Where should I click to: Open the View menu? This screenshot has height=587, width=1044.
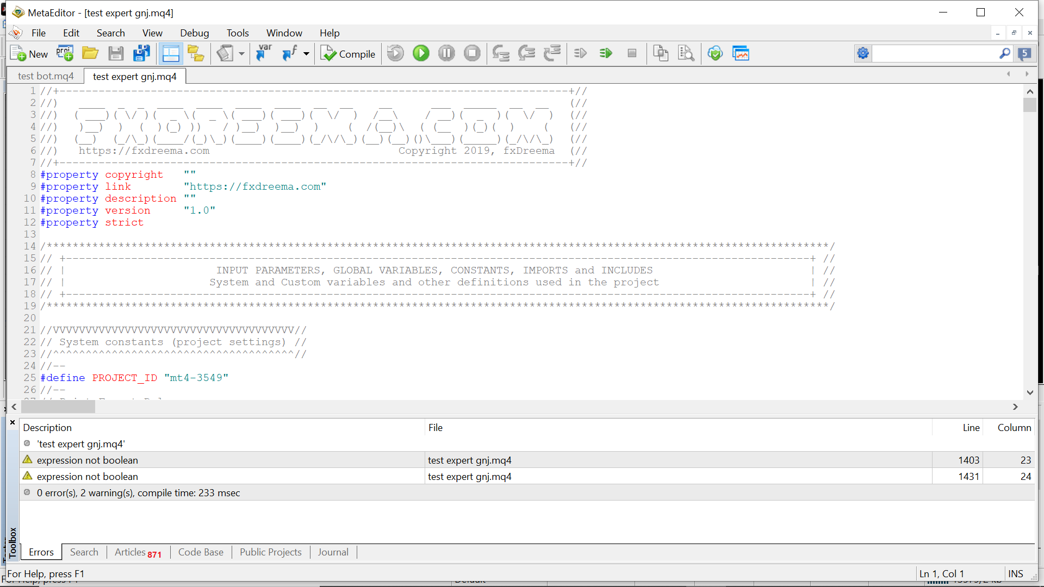click(152, 33)
